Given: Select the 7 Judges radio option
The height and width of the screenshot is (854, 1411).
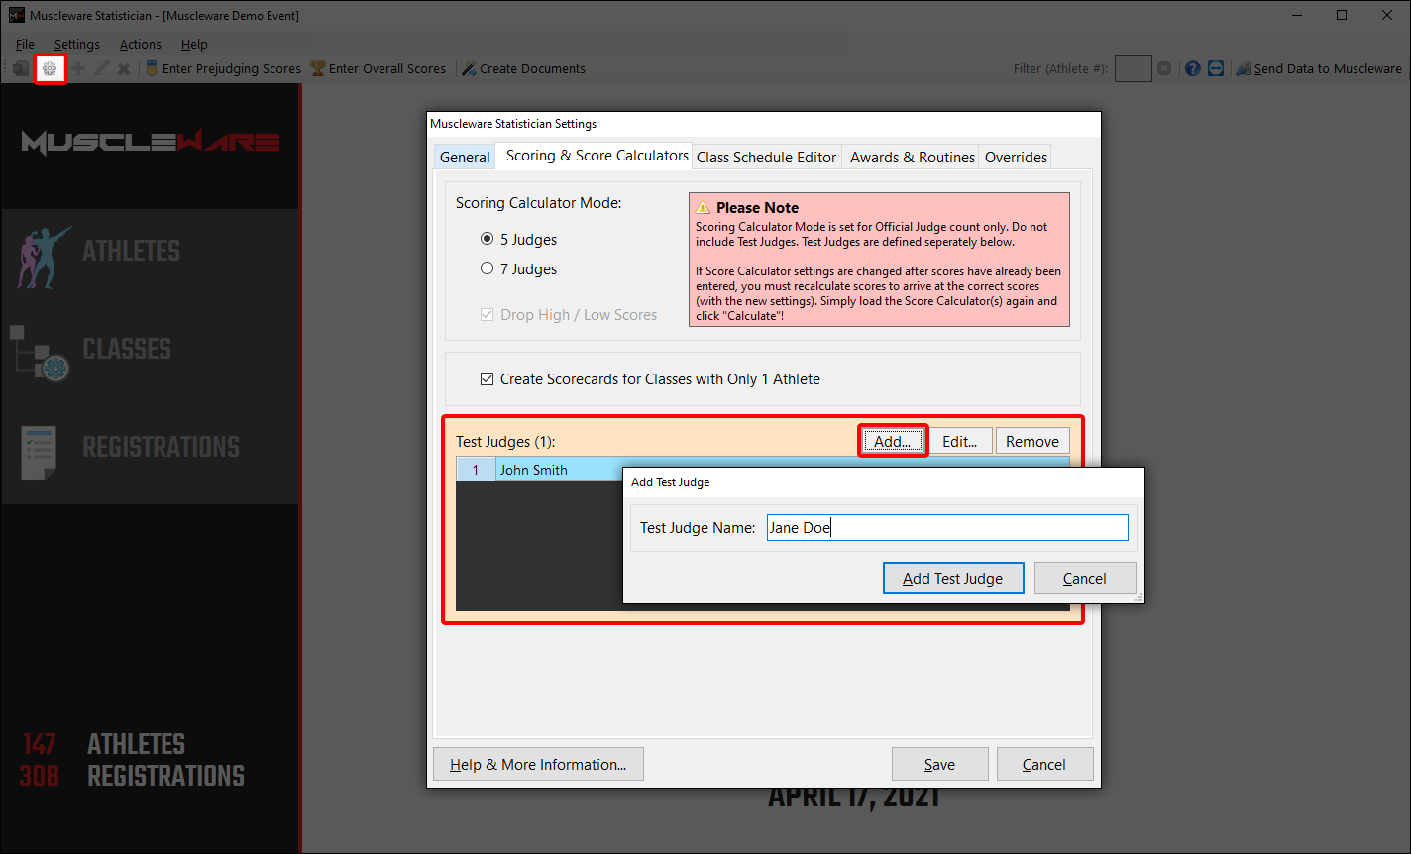Looking at the screenshot, I should (487, 269).
